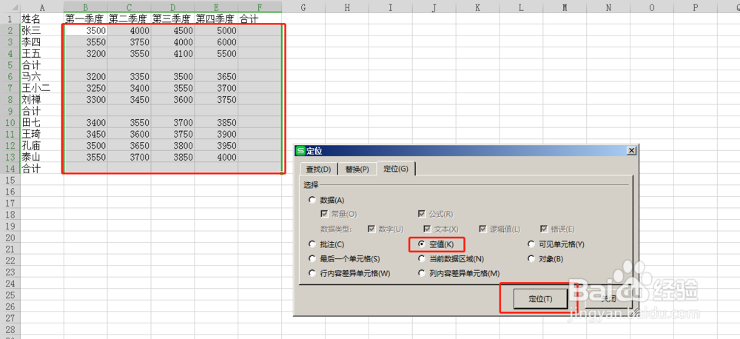Click cell with value 4100
Viewport: 740px width, 339px height.
click(172, 53)
